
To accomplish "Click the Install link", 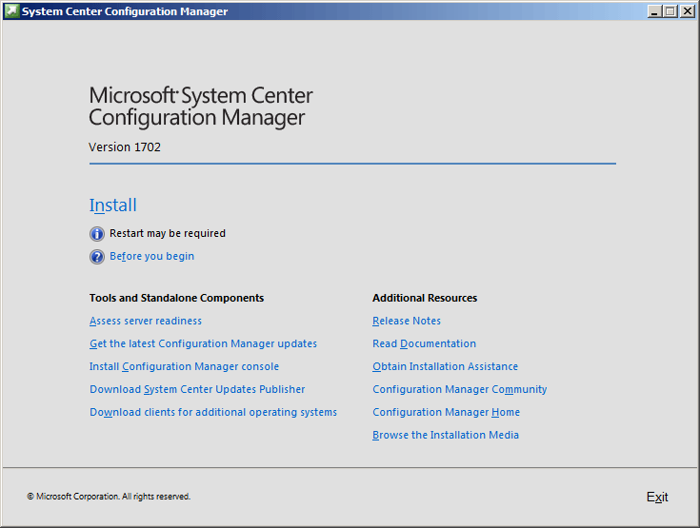I will (113, 205).
